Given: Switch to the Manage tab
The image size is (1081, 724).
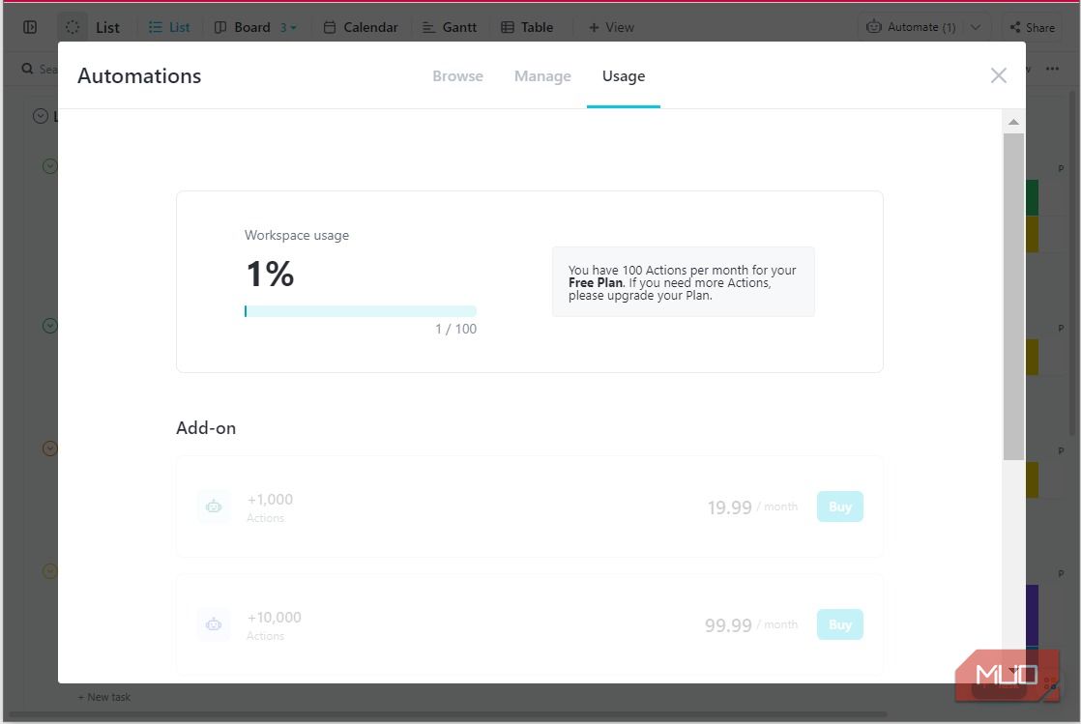Looking at the screenshot, I should 542,76.
